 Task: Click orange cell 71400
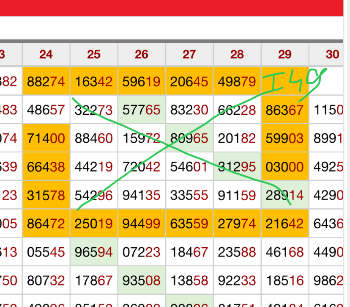point(46,138)
